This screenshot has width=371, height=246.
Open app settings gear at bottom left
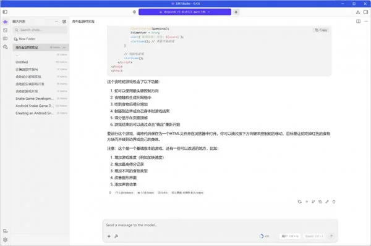[5, 240]
